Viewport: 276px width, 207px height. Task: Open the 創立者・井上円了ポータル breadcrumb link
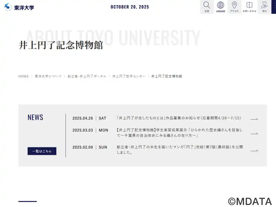pos(87,76)
